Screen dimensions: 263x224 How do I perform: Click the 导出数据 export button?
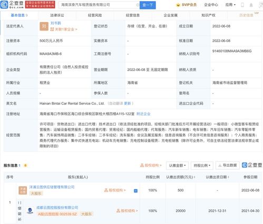coord(228,165)
